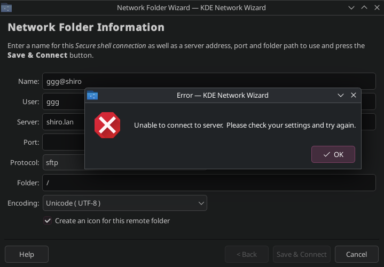Maximize the Network Folder Wizard window

pos(364,8)
